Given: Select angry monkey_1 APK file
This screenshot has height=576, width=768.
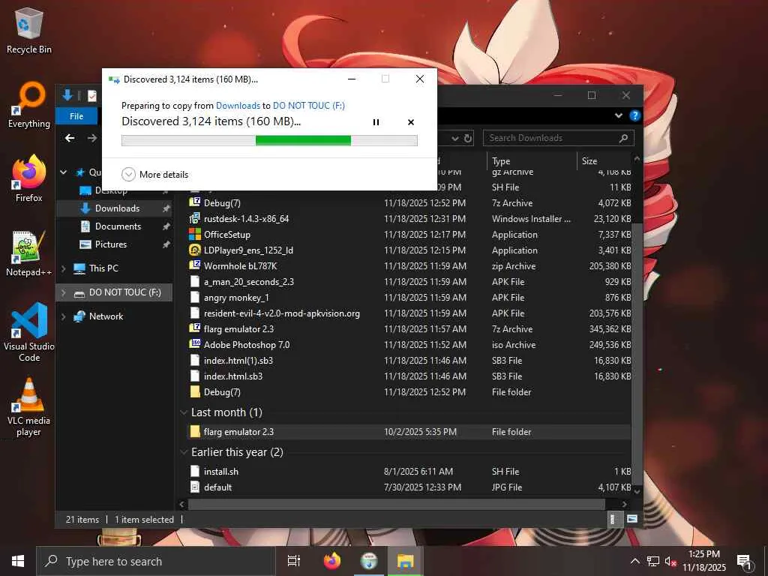Looking at the screenshot, I should [409, 297].
